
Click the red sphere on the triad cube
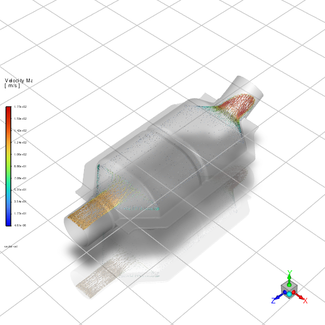[295, 292]
